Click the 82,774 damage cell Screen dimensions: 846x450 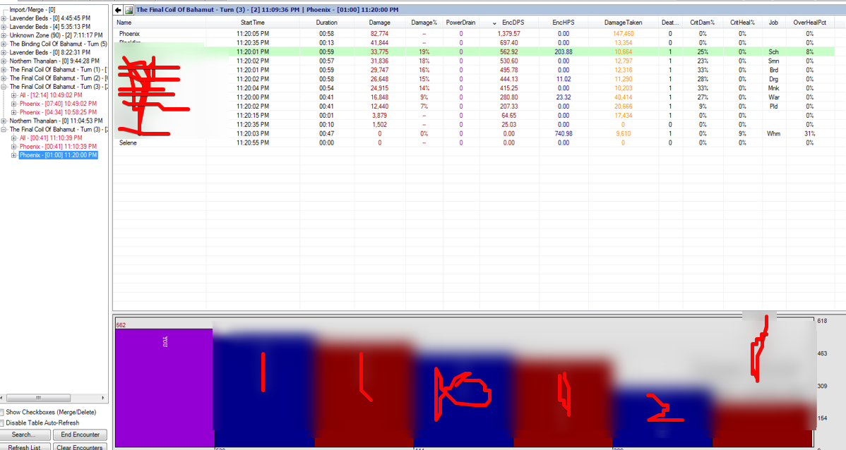tap(379, 33)
